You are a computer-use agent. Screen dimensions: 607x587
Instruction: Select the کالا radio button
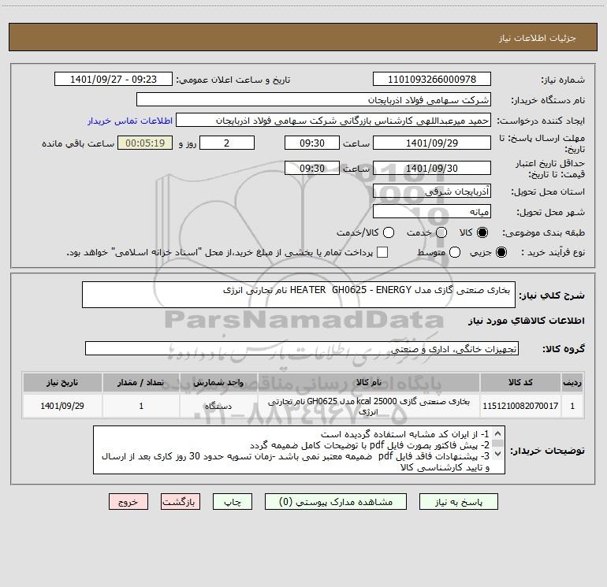tap(482, 232)
